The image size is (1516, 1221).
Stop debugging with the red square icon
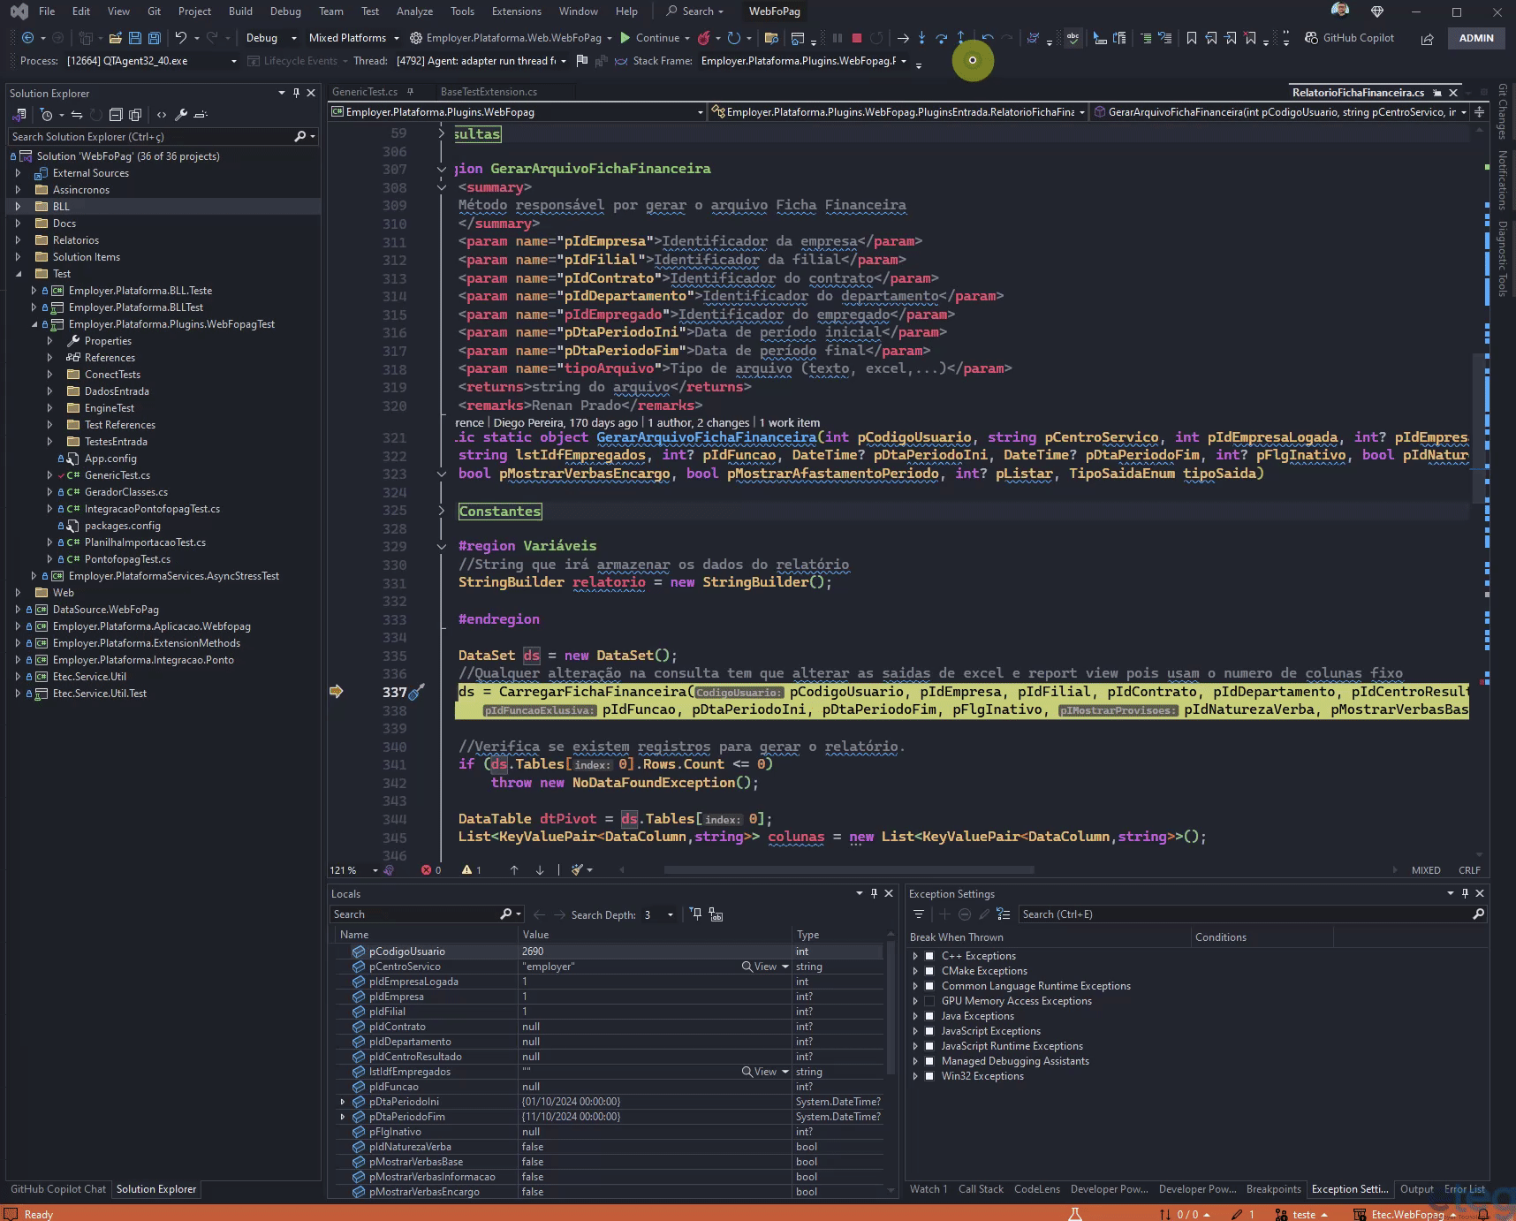(856, 38)
